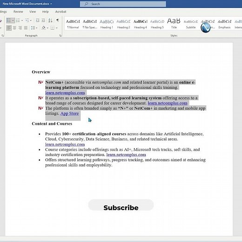Click Decrease Indent icon
Viewport: 242px width, 242px height.
pos(37,20)
